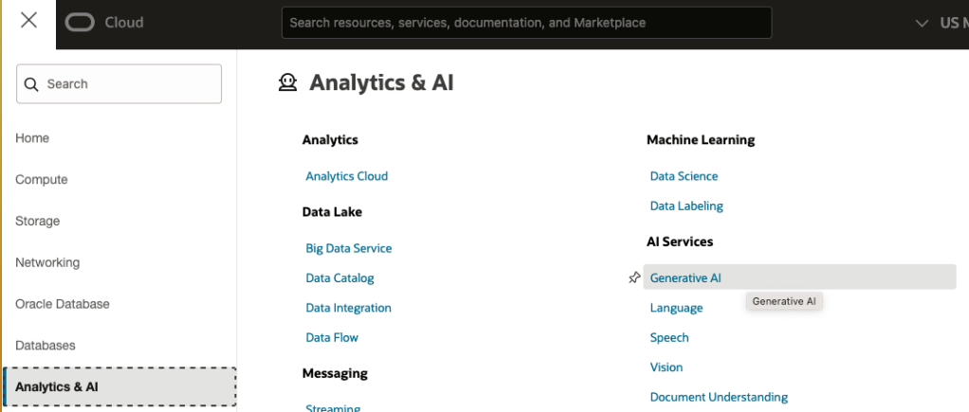Open Networking menu section
Viewport: 969px width, 412px height.
click(47, 262)
